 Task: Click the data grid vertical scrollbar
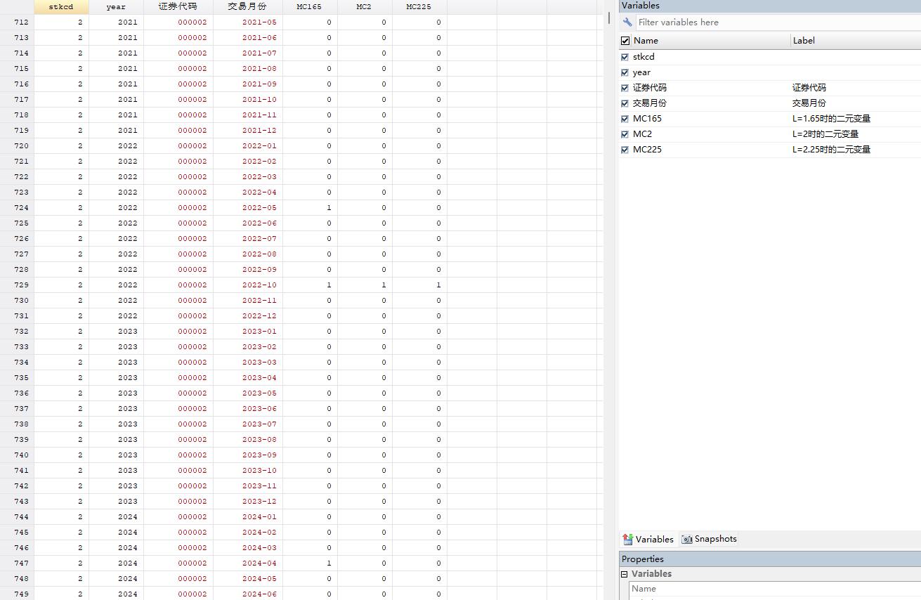point(608,19)
